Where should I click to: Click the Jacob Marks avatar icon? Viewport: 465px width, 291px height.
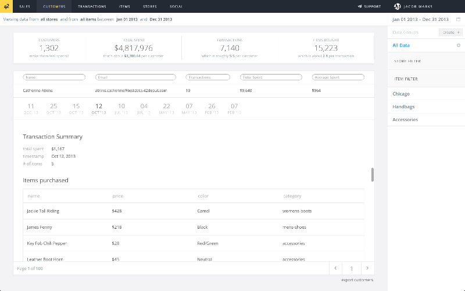tap(397, 6)
